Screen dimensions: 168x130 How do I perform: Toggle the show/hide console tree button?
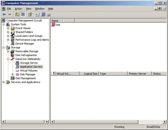click(23, 14)
